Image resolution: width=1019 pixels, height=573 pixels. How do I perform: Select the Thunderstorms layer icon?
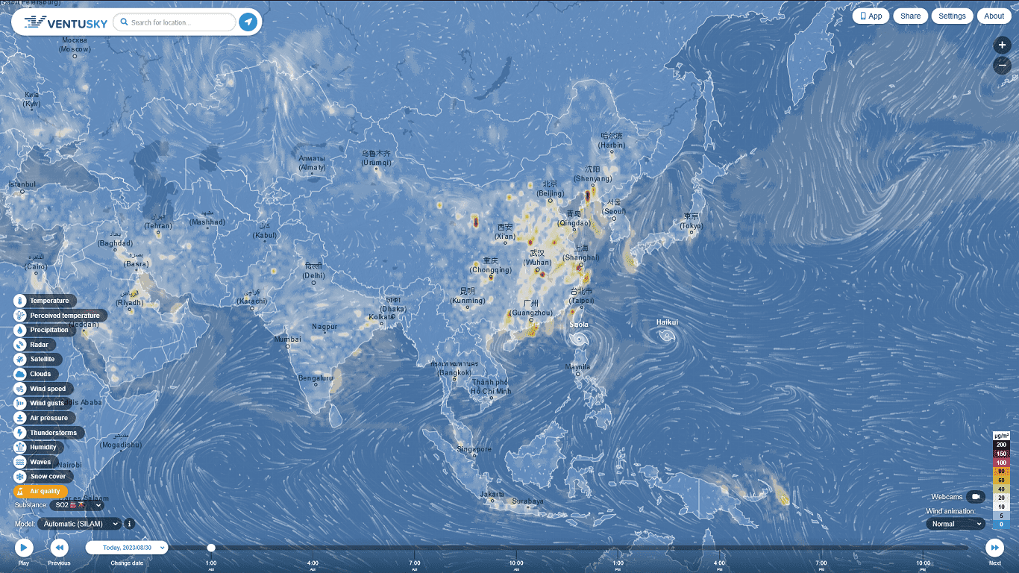(20, 433)
